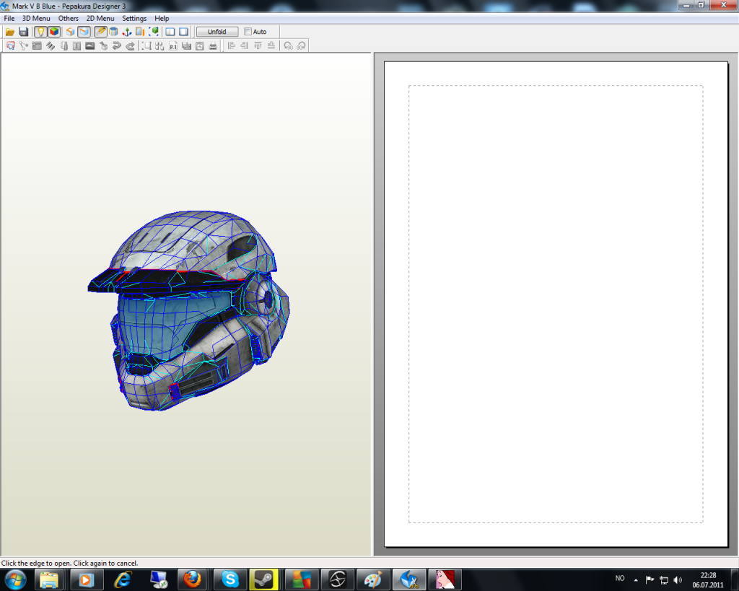739x591 pixels.
Task: Click the pointing hand box tool
Action: point(104,45)
